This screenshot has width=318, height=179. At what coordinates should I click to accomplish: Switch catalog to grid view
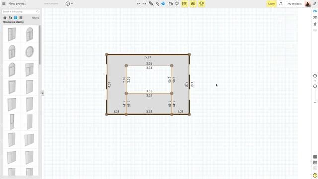click(15, 18)
